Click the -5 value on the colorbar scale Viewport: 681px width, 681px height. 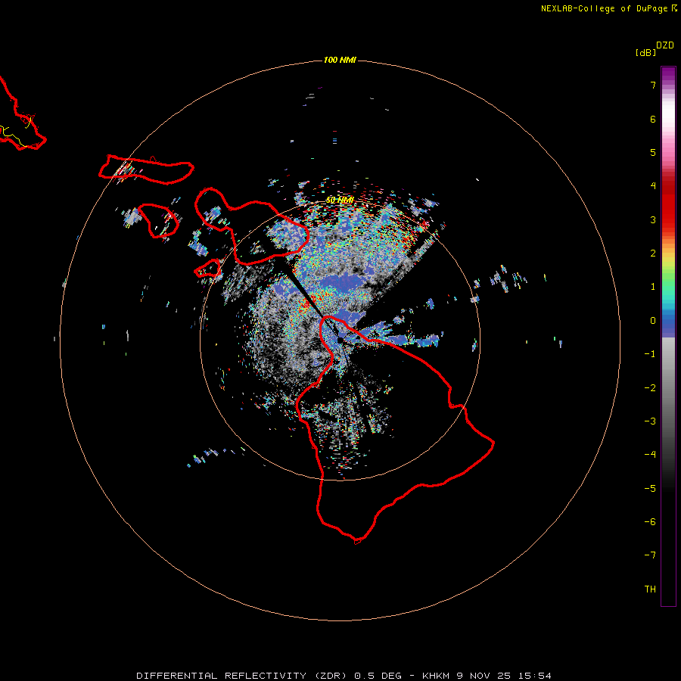(x=650, y=489)
